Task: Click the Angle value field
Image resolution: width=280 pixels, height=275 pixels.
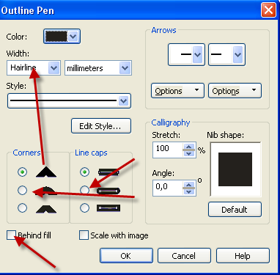Action: (x=168, y=188)
